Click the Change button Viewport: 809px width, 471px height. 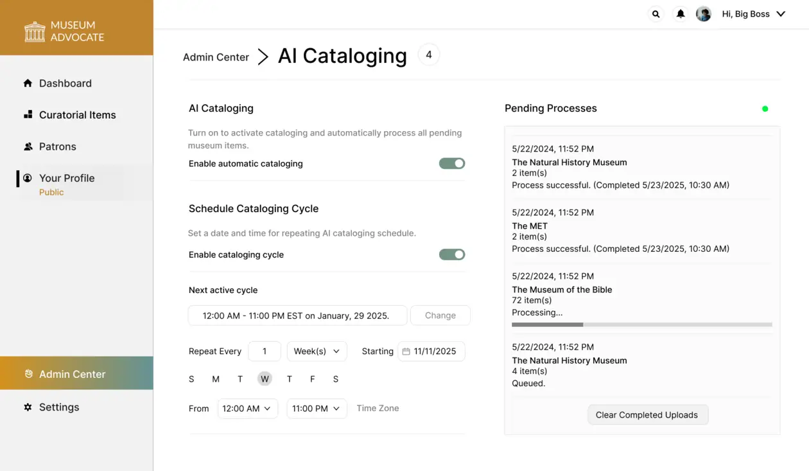click(x=440, y=315)
